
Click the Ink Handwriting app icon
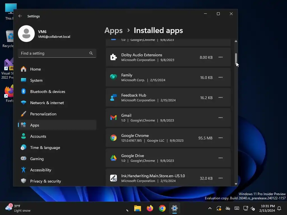114,178
